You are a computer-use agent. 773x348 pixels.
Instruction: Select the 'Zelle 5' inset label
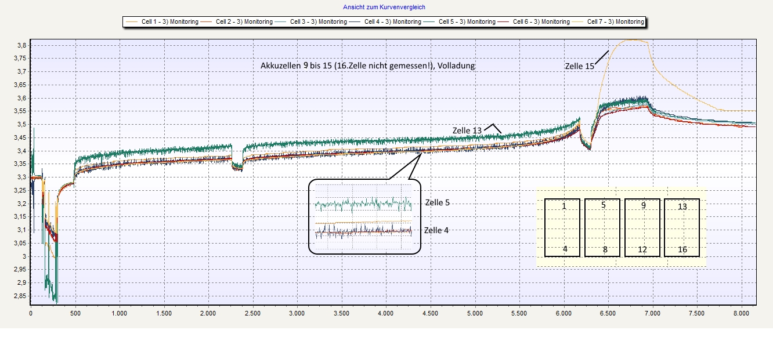(437, 203)
